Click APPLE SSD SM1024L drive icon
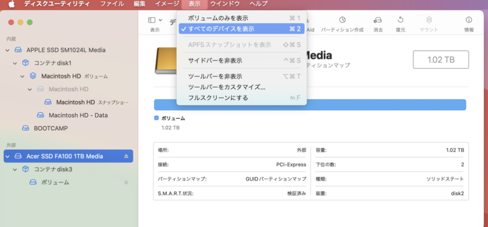488x227 pixels. click(x=18, y=50)
